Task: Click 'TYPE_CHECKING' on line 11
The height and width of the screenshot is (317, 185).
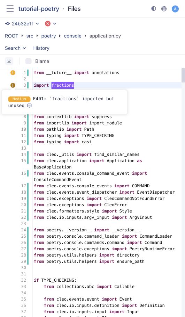Action: pos(98,136)
